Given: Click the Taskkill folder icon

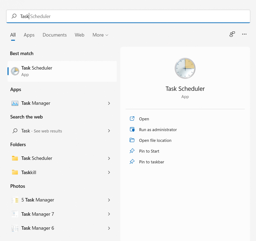Looking at the screenshot, I should [x=15, y=172].
